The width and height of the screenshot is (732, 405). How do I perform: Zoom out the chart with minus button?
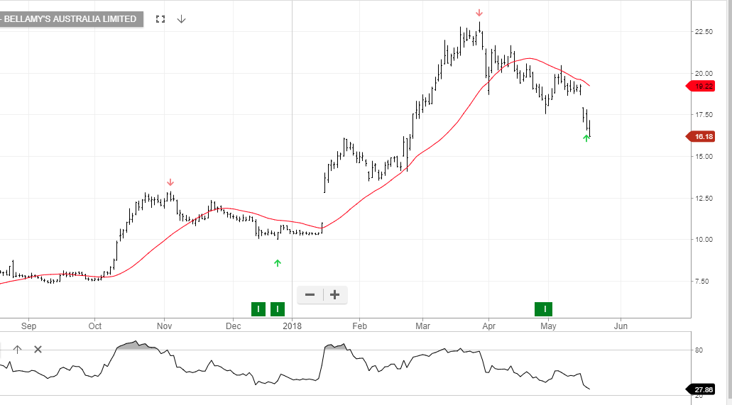(310, 295)
